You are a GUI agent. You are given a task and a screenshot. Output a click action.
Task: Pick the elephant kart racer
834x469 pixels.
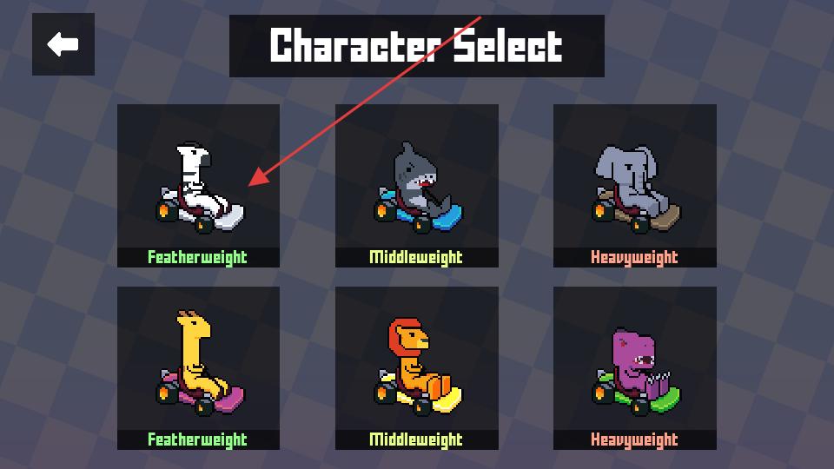(635, 186)
